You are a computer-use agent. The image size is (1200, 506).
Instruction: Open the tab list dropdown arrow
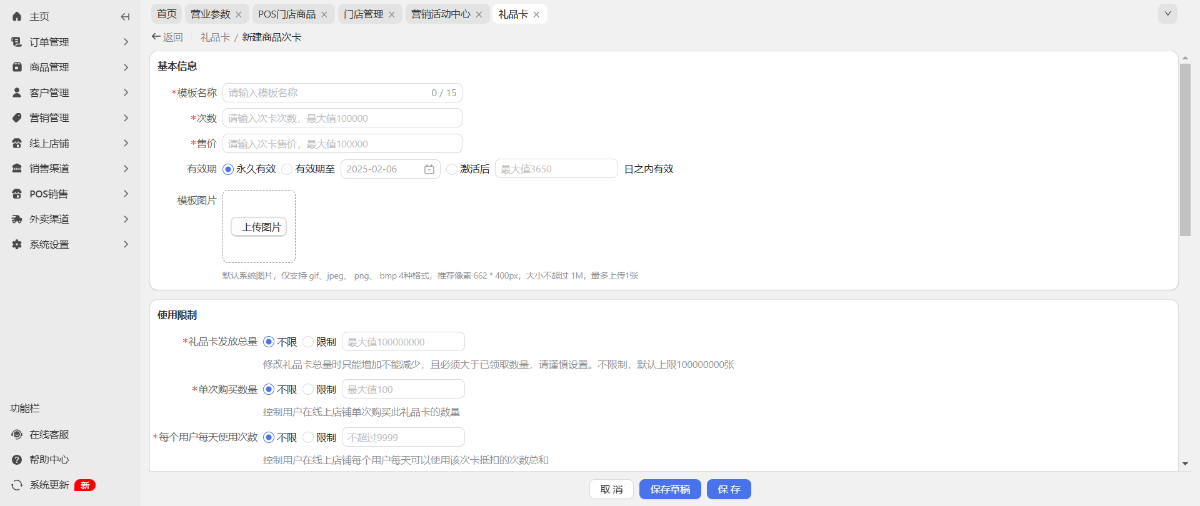1167,14
